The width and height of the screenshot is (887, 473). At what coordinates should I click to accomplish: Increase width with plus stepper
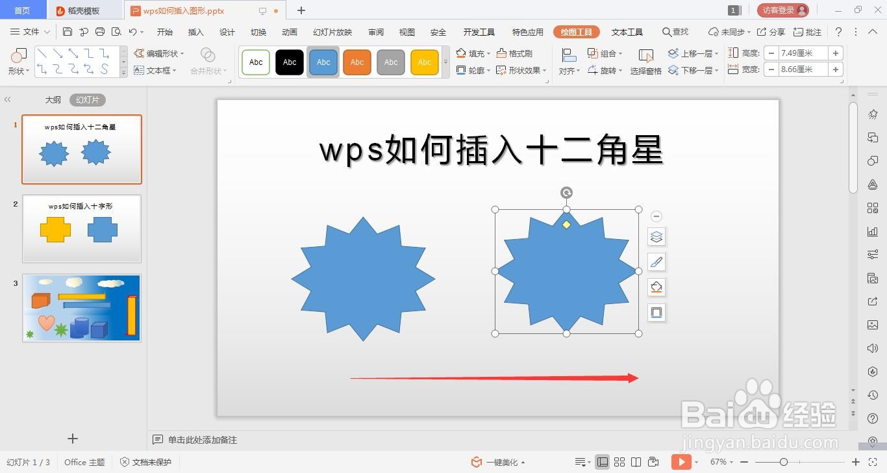click(836, 70)
